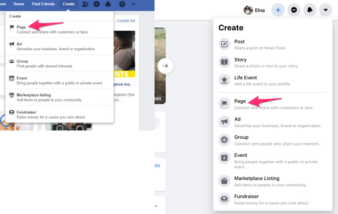
Task: Choose Group in old Create dropdown
Action: coord(59,64)
